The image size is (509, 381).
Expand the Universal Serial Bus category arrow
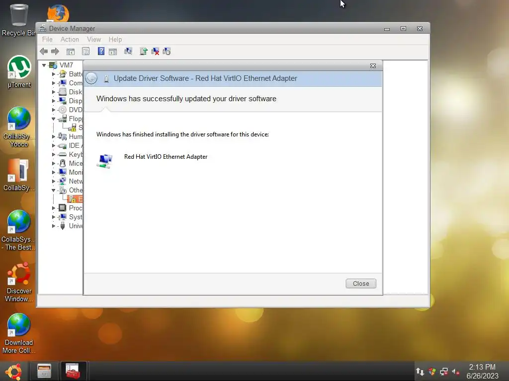point(54,226)
